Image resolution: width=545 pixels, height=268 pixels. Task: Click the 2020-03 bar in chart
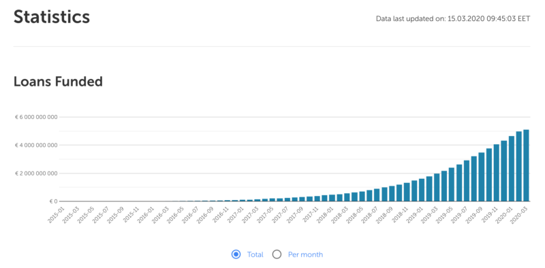coord(526,165)
